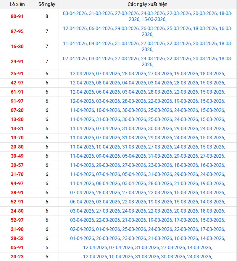Click the day count 8 for 80-91

click(x=47, y=17)
